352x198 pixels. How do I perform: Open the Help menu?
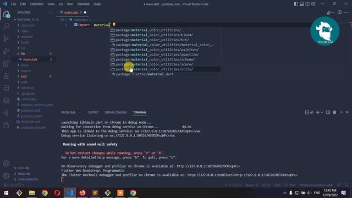pyautogui.click(x=97, y=4)
